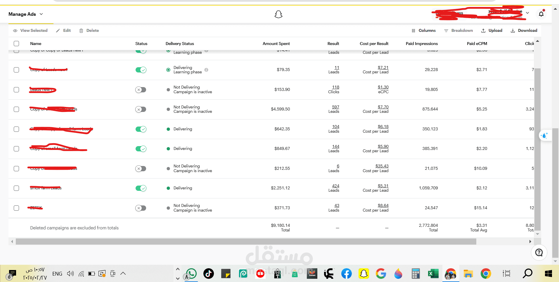Sort by the Name column header

coord(36,44)
